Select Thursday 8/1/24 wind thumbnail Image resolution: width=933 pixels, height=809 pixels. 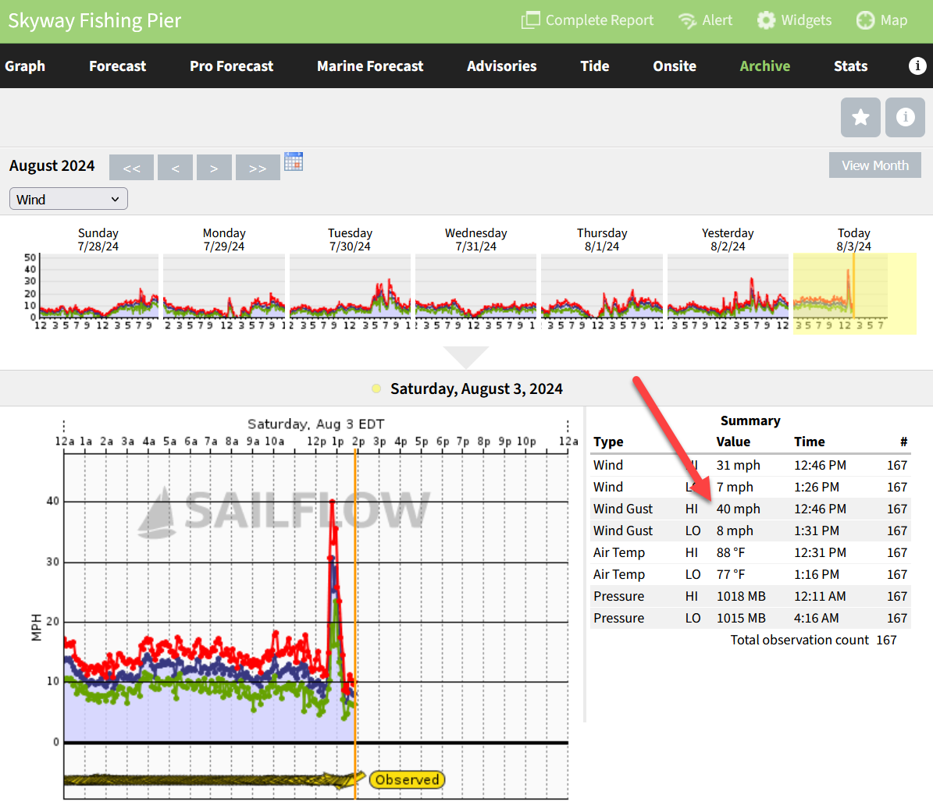602,286
